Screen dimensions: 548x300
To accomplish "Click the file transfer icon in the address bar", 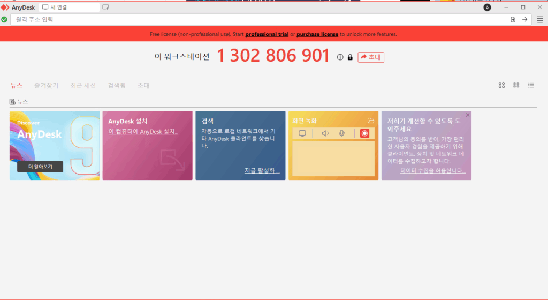I will (513, 19).
